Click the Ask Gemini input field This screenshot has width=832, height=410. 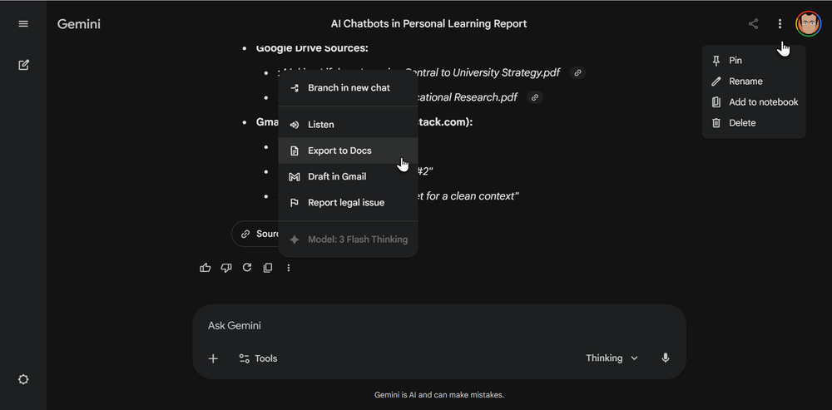click(438, 326)
